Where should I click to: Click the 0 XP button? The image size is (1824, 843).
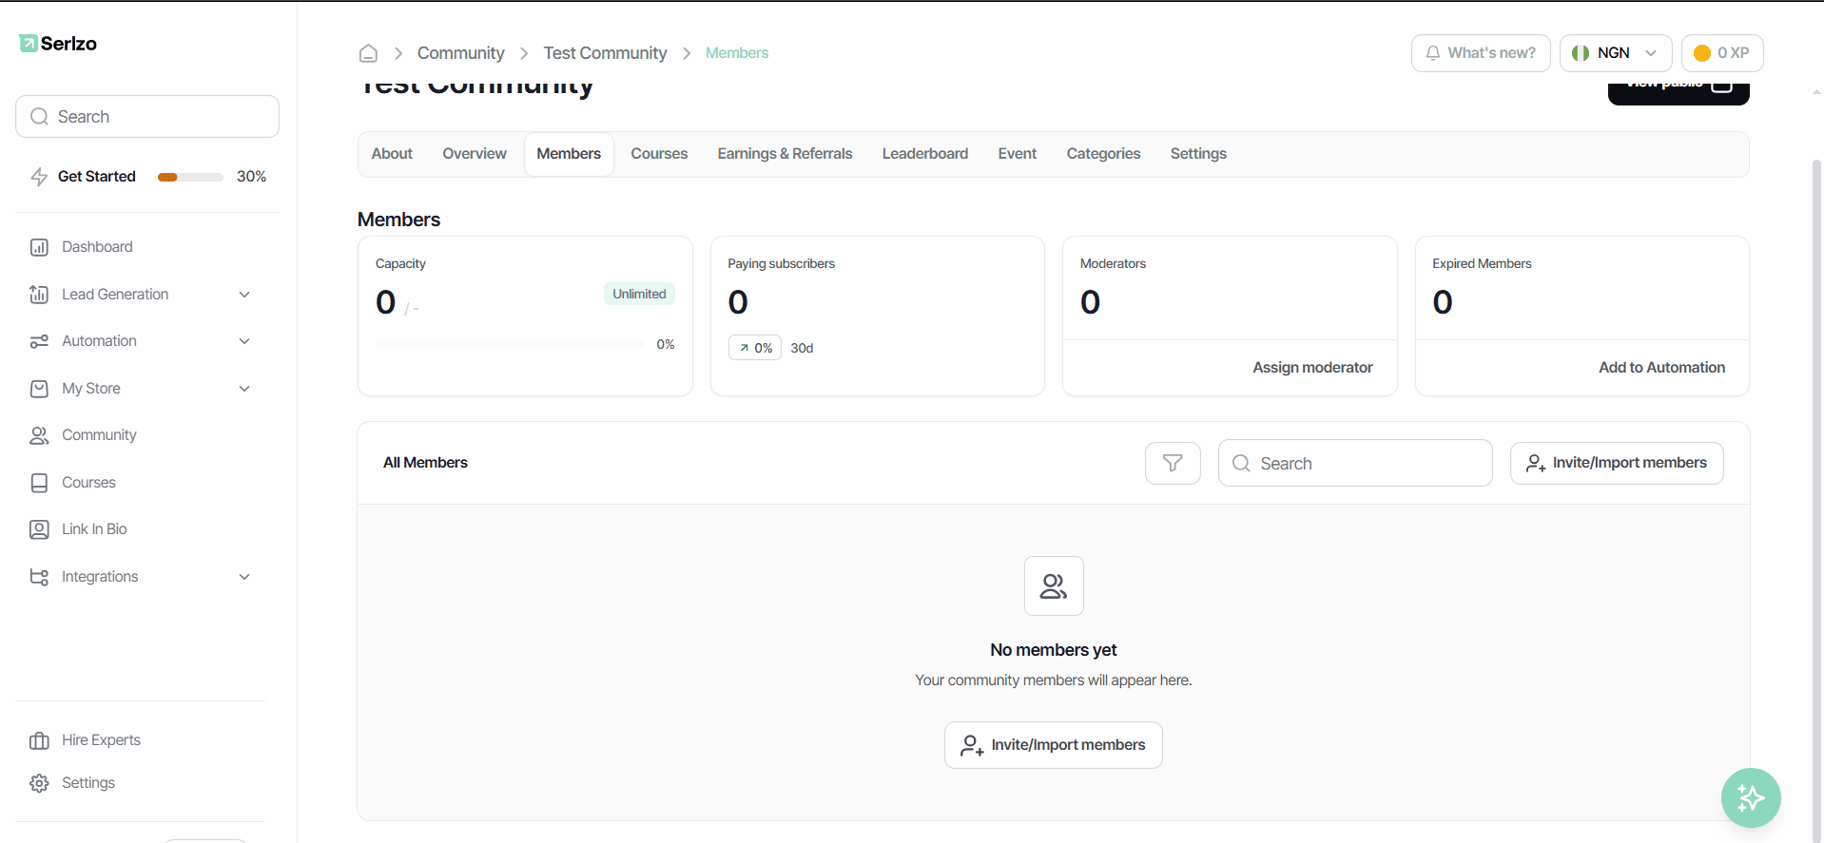point(1722,53)
